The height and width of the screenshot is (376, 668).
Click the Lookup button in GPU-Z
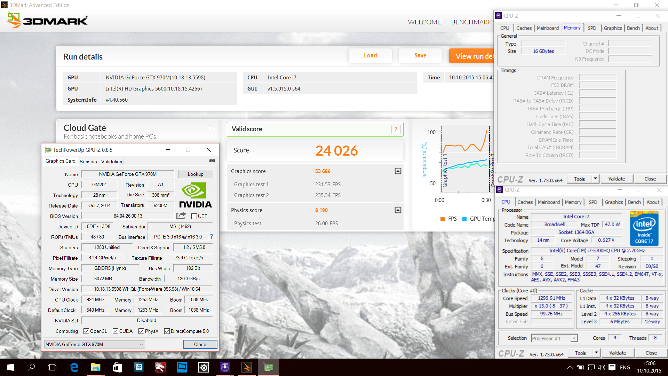click(196, 174)
